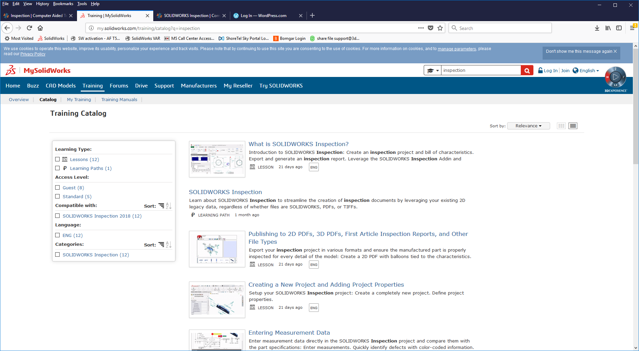
Task: Click the Join link
Action: pyautogui.click(x=565, y=70)
